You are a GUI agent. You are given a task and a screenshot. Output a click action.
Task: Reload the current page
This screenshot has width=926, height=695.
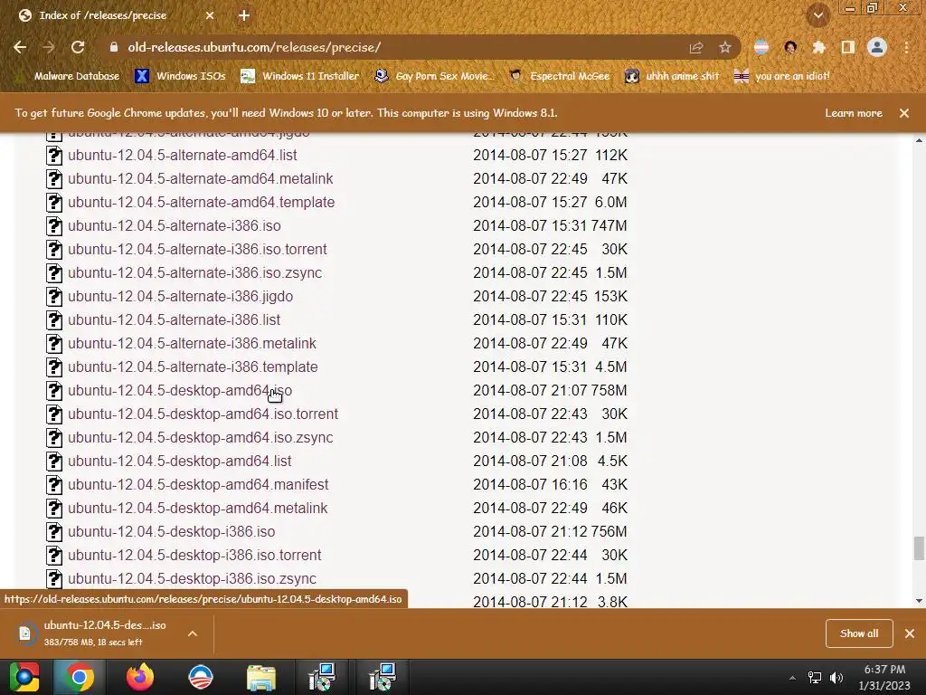[78, 47]
